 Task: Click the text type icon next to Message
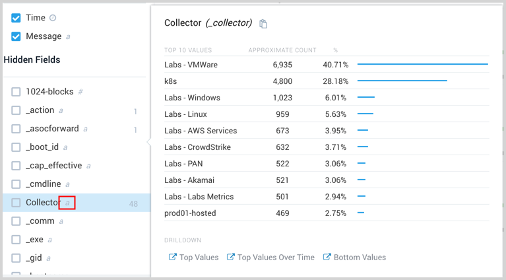[x=69, y=37]
